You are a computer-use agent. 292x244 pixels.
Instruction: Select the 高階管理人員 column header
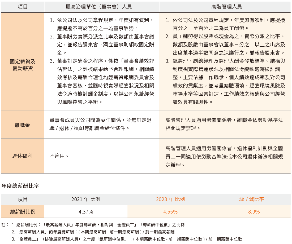[226, 7]
